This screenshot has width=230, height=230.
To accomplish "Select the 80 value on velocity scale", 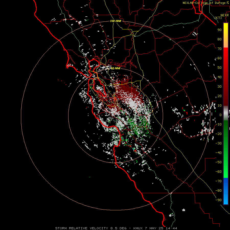I will (220, 39).
